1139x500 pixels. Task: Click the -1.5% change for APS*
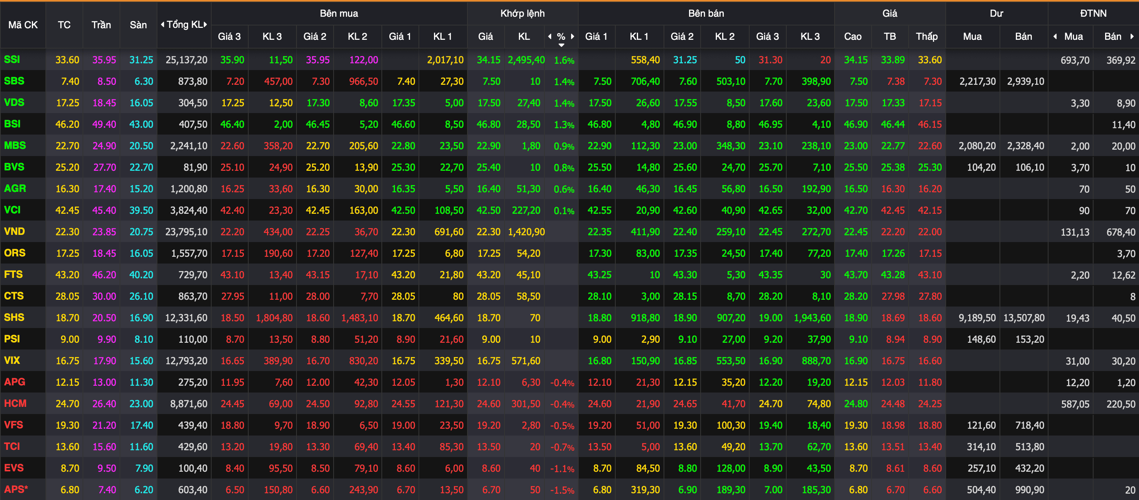coord(562,490)
